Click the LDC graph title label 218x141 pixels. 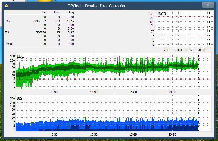[20, 56]
